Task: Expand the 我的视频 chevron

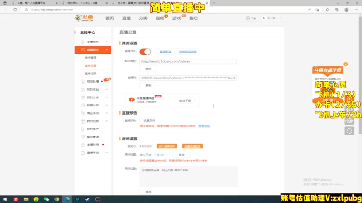Action: click(107, 121)
